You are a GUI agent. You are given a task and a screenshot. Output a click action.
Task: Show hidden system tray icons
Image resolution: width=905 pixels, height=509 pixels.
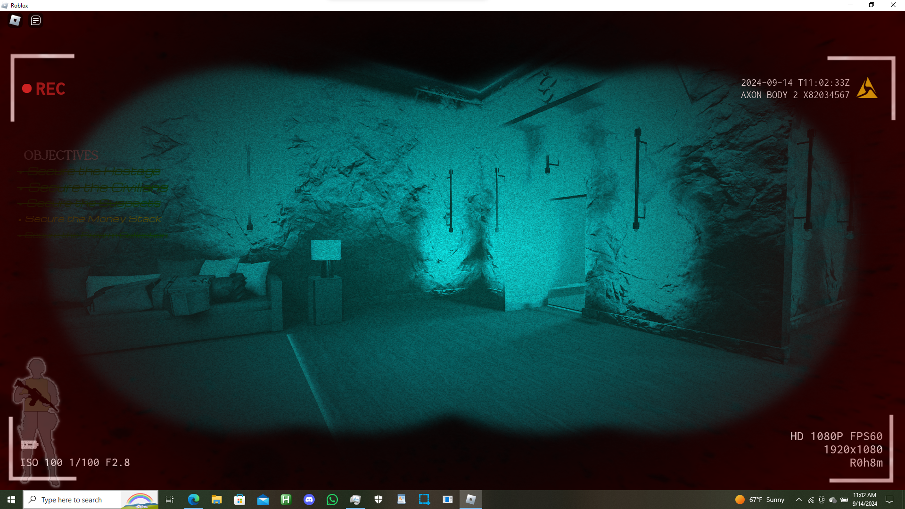(798, 500)
